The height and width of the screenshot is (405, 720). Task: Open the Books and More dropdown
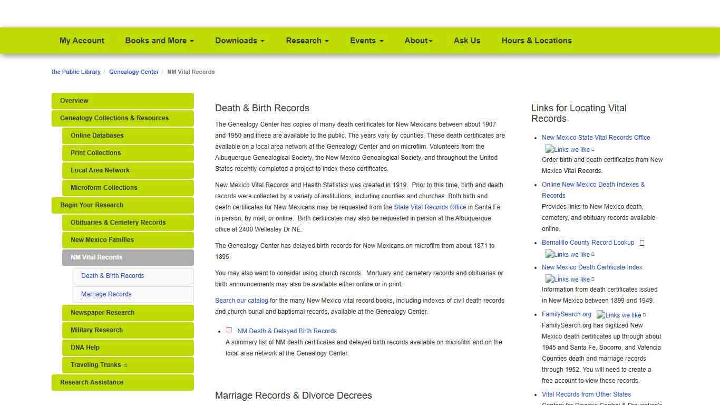click(159, 41)
